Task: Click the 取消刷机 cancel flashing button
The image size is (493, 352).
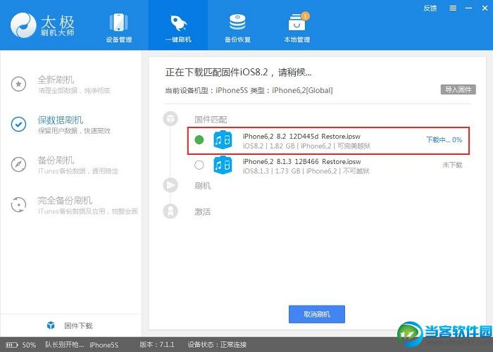Action: (x=317, y=314)
